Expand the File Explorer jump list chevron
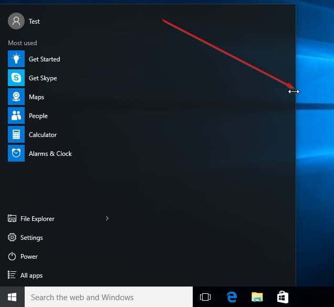The image size is (334, 307). tap(107, 218)
